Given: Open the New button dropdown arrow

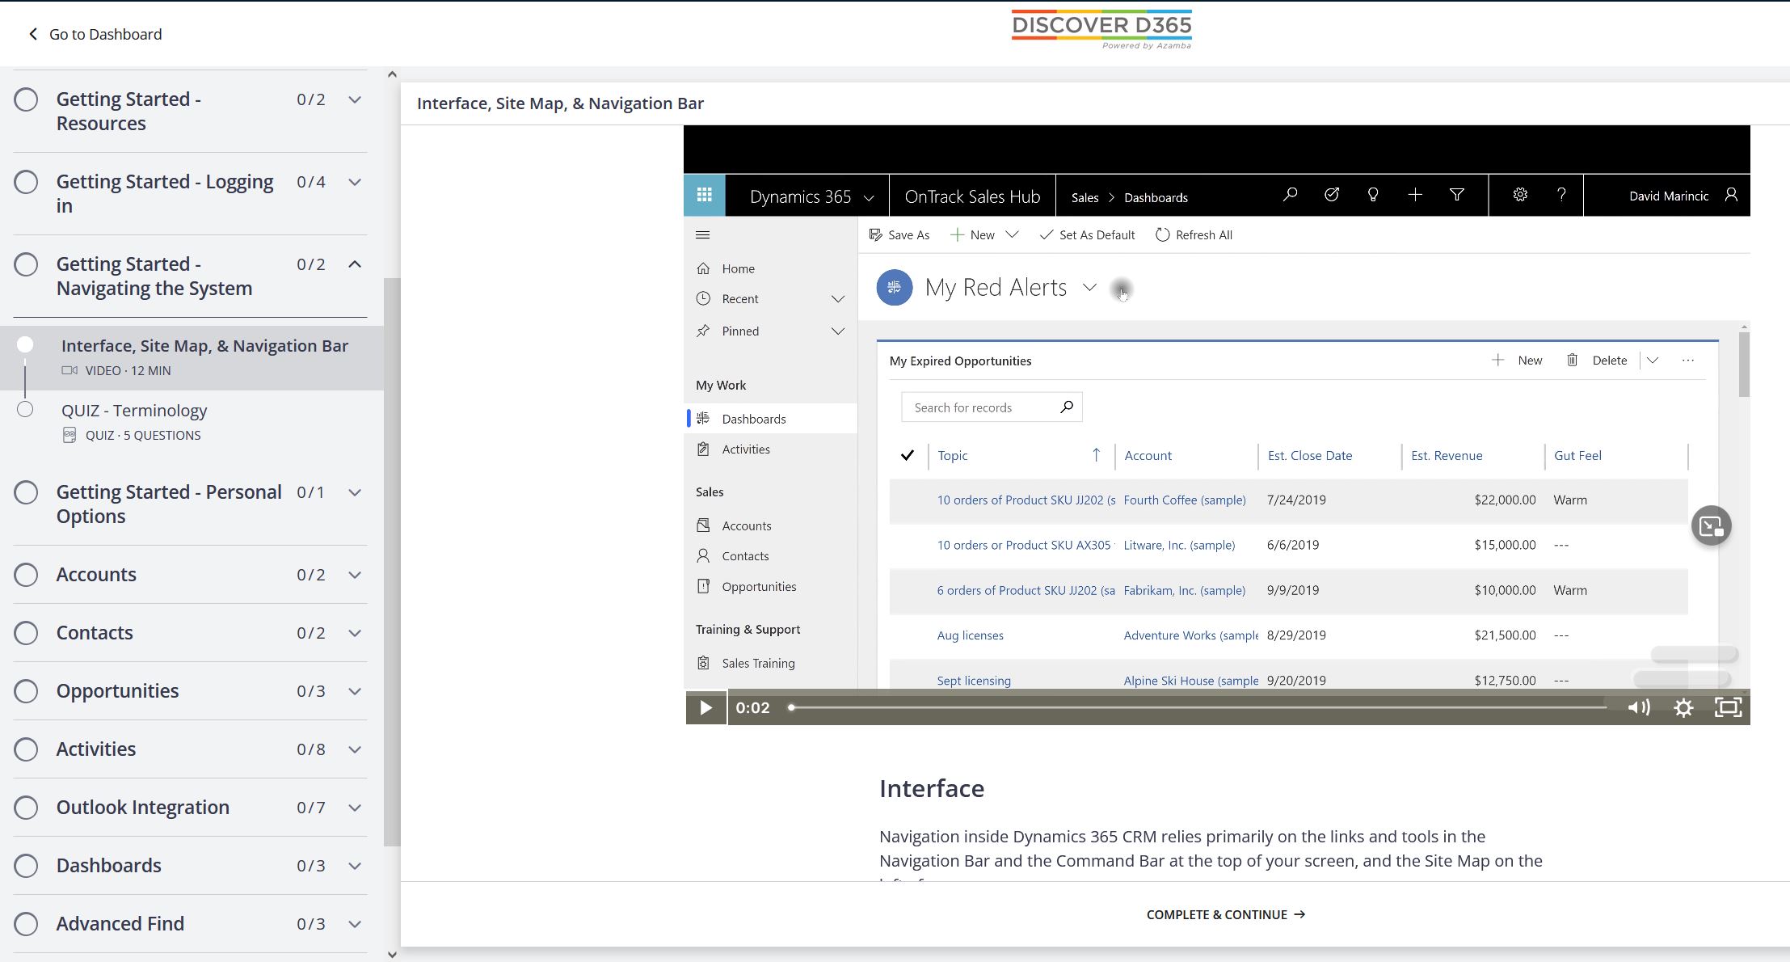Looking at the screenshot, I should [x=1013, y=234].
